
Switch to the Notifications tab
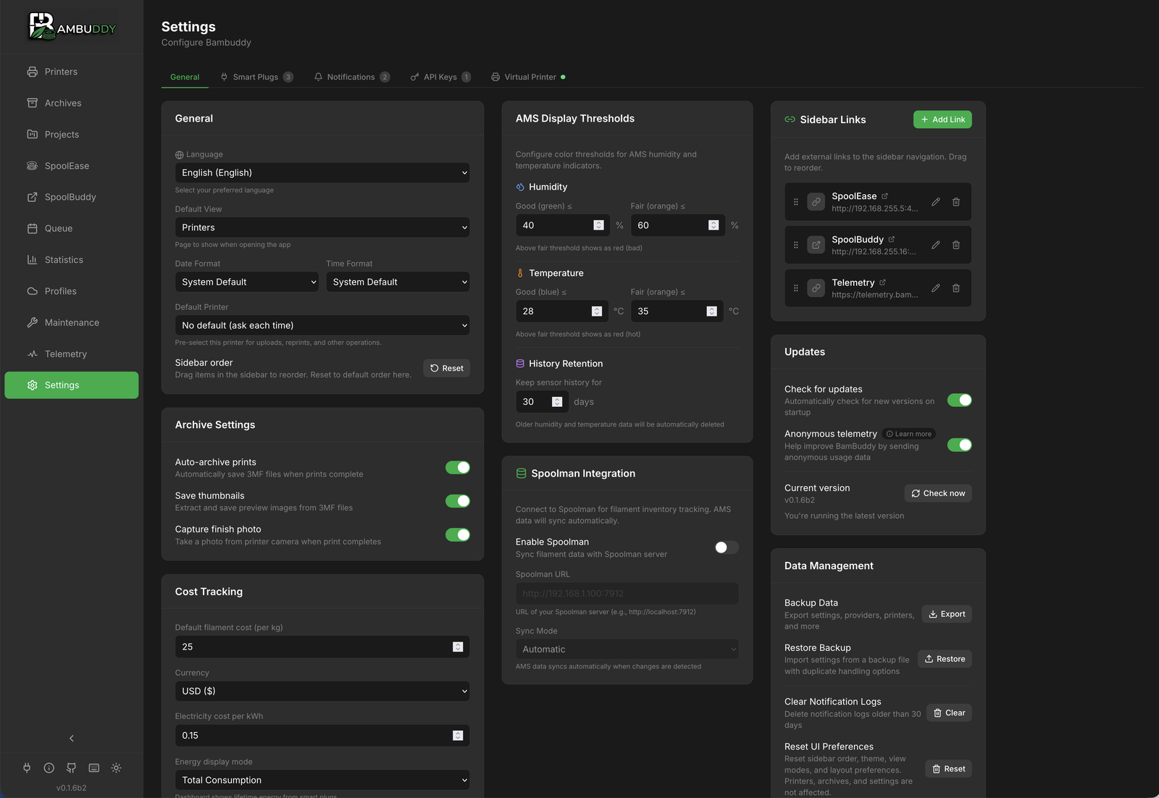coord(351,77)
